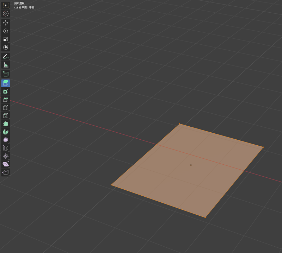Choose the Inset Faces tool
Screen dimensions: 282x253
point(6,91)
